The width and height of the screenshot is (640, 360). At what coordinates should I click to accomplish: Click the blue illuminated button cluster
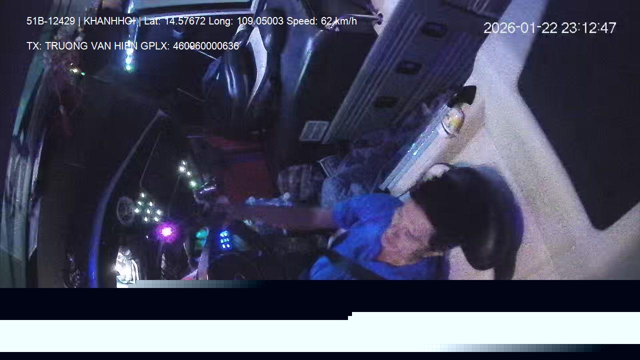pos(225,239)
